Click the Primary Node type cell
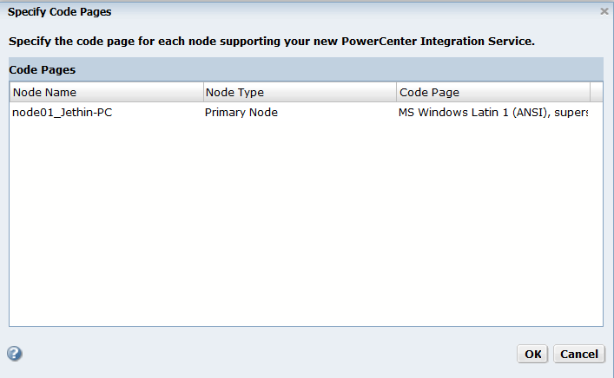This screenshot has width=614, height=378. (x=241, y=113)
